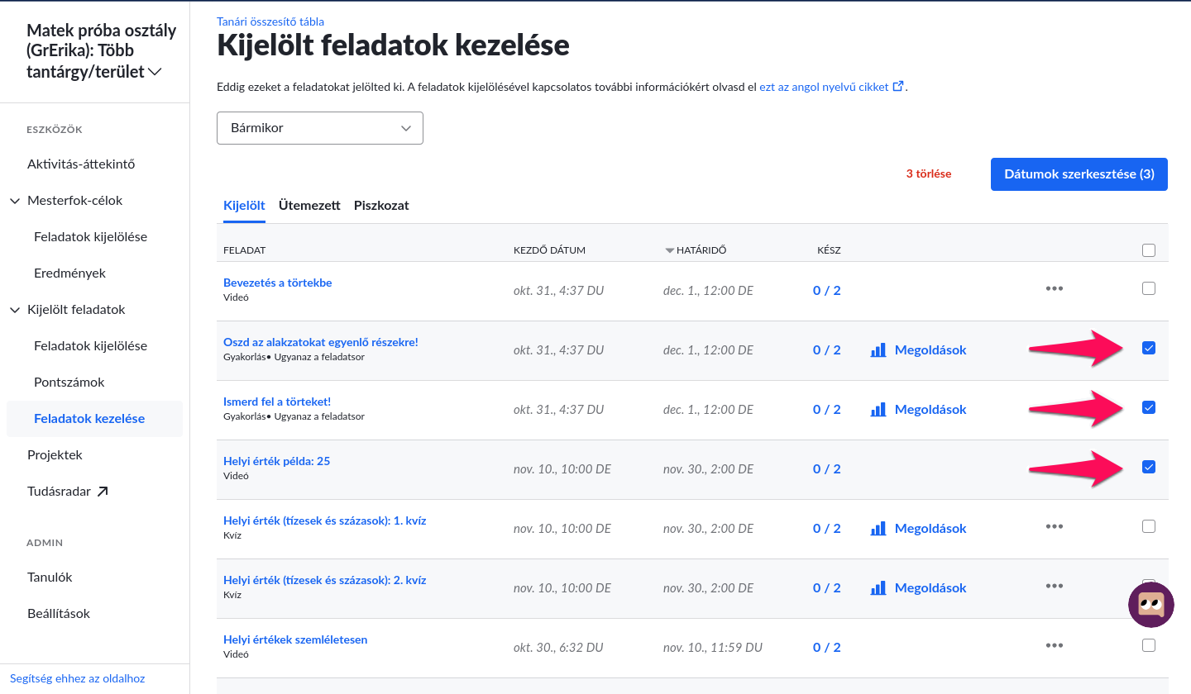
Task: Switch to the Piszkozat tab
Action: (381, 205)
